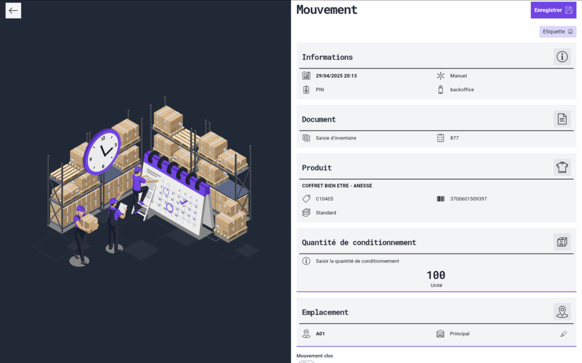Click the Emplacement map pin header icon
The width and height of the screenshot is (582, 363).
(562, 311)
